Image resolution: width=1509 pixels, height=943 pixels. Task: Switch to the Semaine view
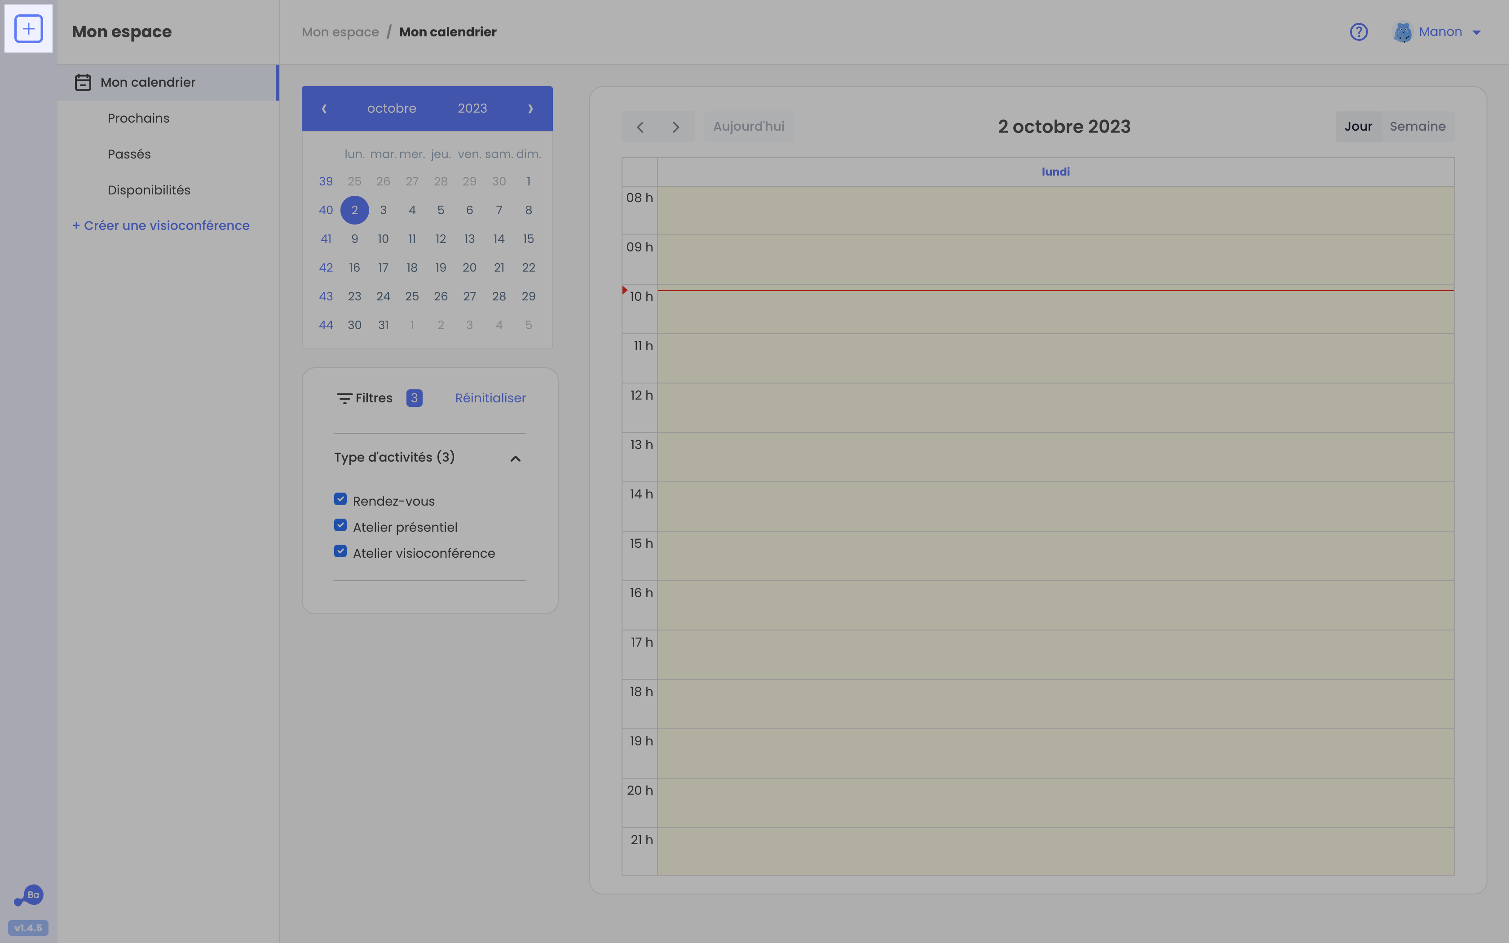[1417, 127]
